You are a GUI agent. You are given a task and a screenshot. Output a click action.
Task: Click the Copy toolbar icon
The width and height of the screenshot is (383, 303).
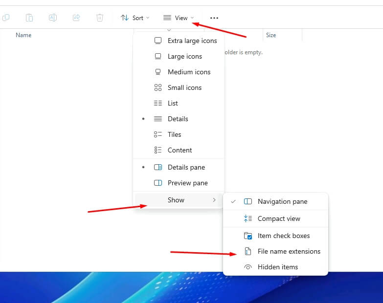coord(6,18)
